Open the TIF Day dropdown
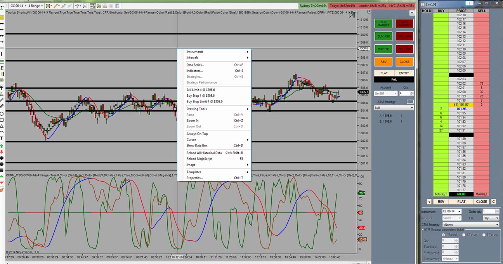The width and height of the screenshot is (503, 264). click(x=491, y=218)
